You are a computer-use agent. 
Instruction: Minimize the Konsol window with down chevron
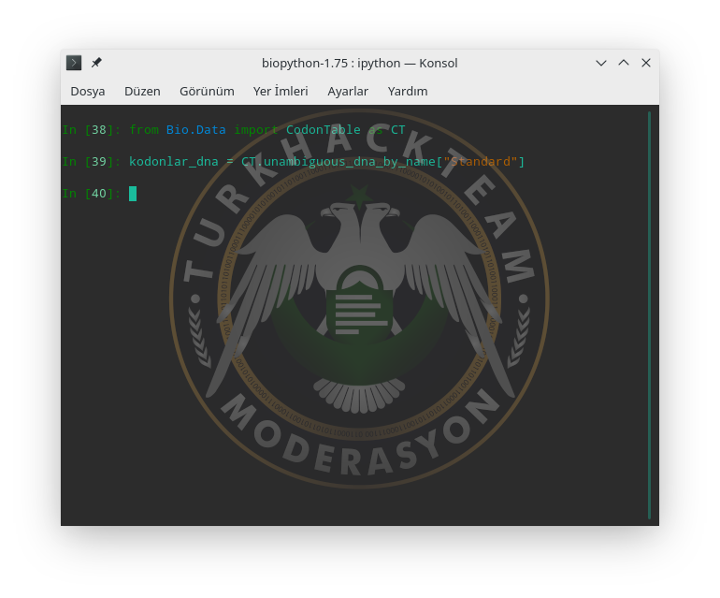click(601, 63)
